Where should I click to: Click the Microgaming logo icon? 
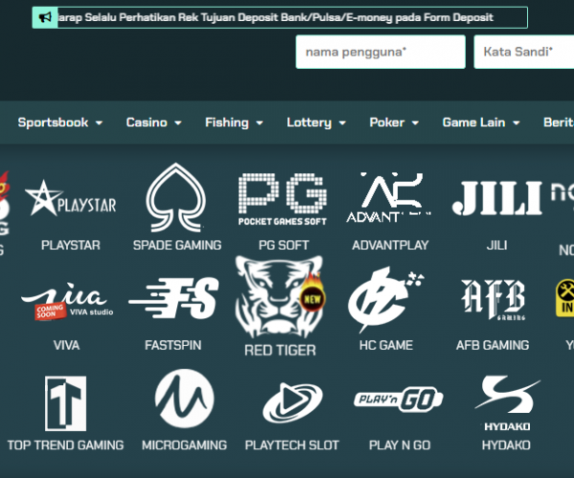coord(184,400)
